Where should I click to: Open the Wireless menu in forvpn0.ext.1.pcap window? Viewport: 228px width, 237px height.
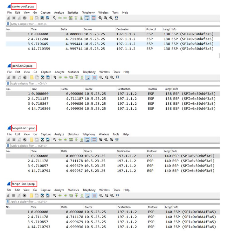click(104, 134)
